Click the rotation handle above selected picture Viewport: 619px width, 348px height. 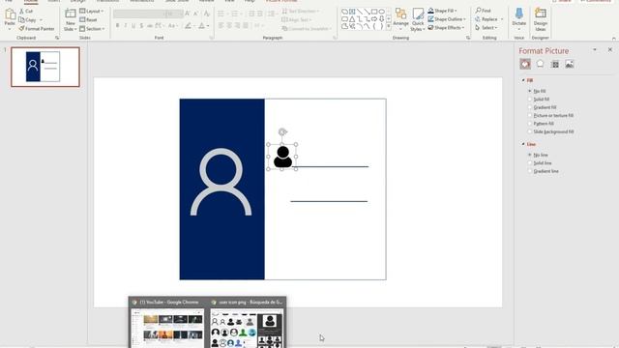[282, 131]
